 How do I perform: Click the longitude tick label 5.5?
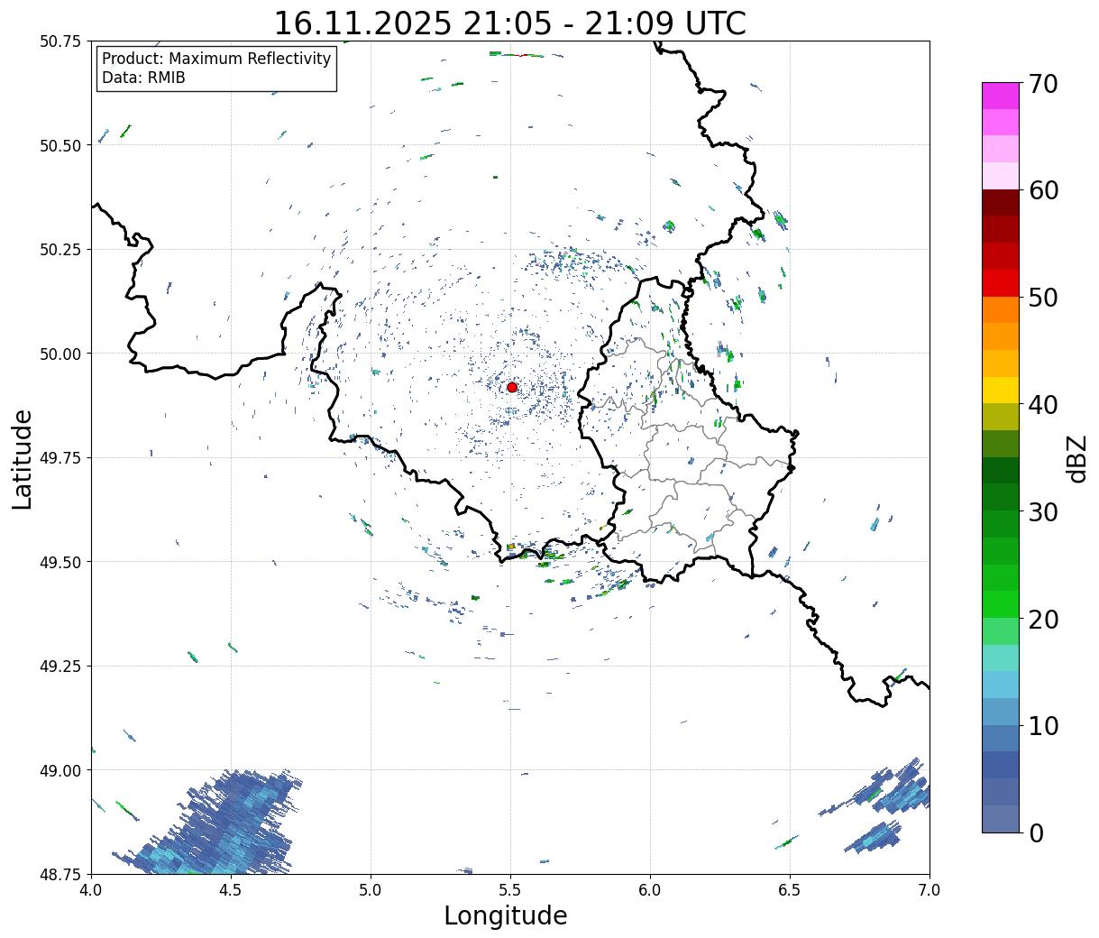click(x=510, y=890)
